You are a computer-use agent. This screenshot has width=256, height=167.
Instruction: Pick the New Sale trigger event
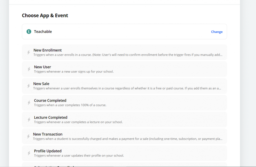124,86
